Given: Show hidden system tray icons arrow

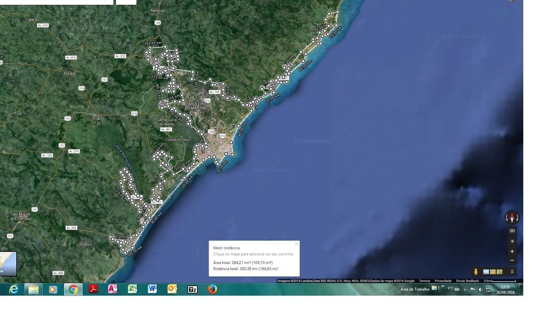Looking at the screenshot, I should [x=464, y=289].
